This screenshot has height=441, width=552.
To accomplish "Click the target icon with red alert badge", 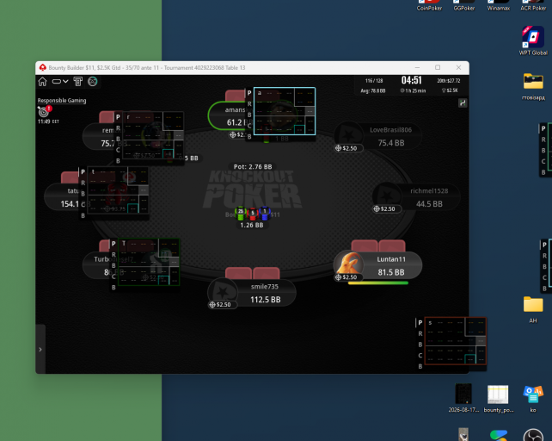I will click(x=44, y=111).
